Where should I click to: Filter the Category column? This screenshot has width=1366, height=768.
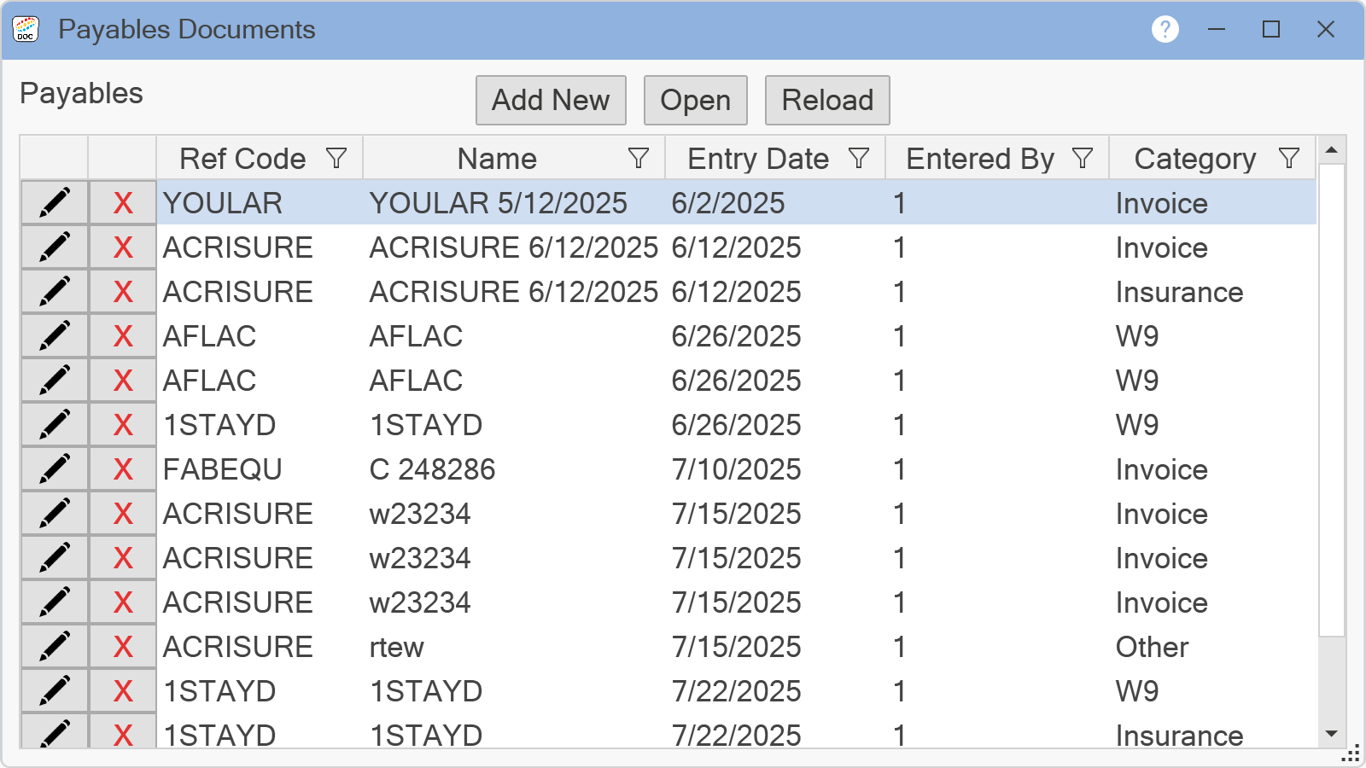1289,159
